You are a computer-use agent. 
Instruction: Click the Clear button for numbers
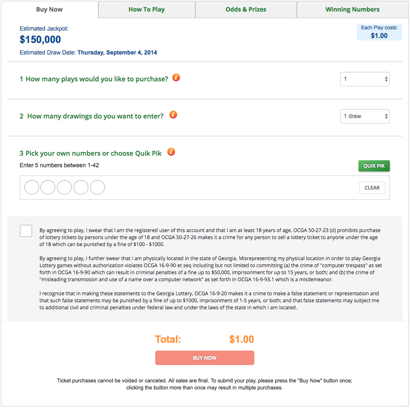coord(372,187)
